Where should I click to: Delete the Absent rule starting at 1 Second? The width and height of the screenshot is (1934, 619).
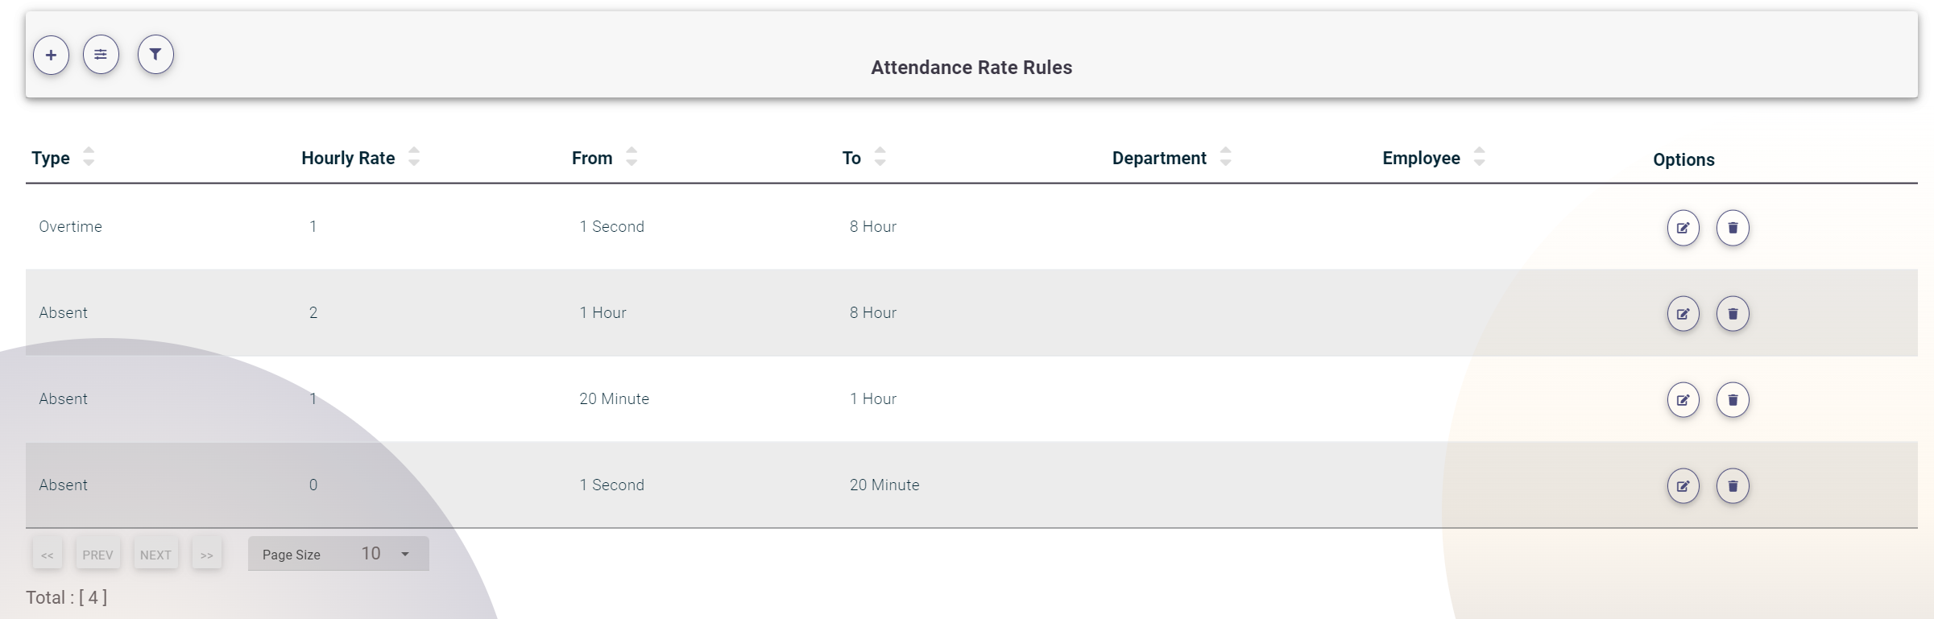tap(1733, 485)
